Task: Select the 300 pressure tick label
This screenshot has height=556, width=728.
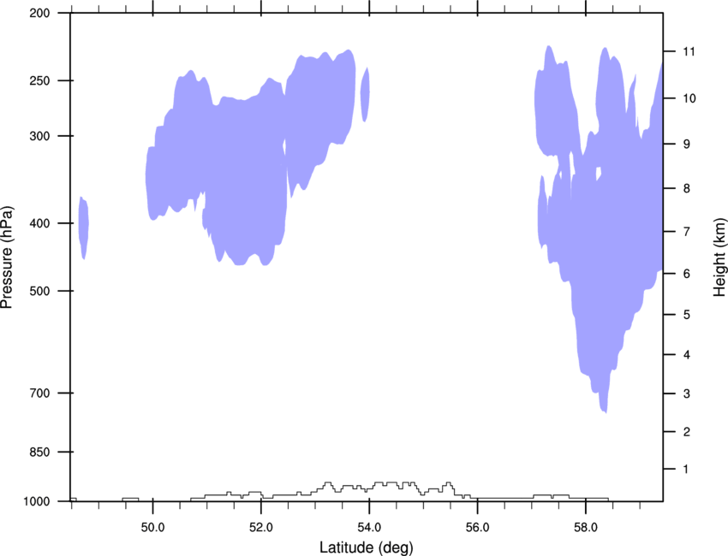Action: [39, 136]
